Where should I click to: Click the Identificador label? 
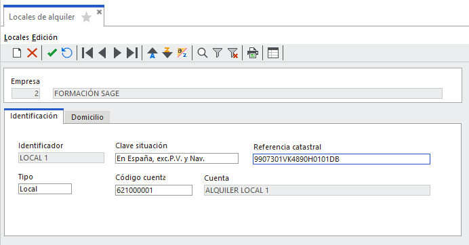41,146
